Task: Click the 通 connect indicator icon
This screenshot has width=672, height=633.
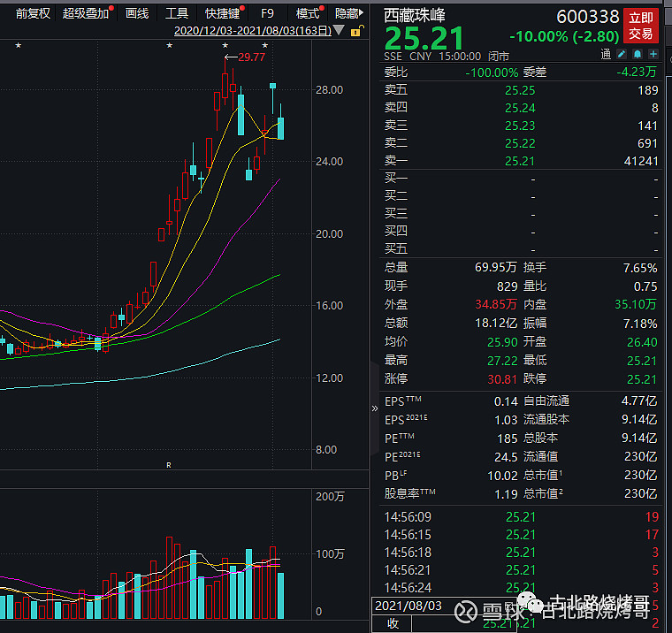Action: (606, 54)
